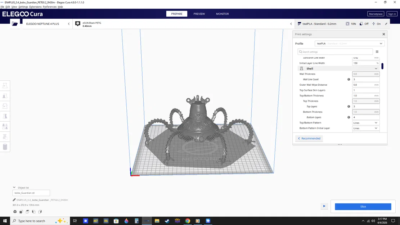
Task: Open file with the folder icon
Action: tap(15, 24)
